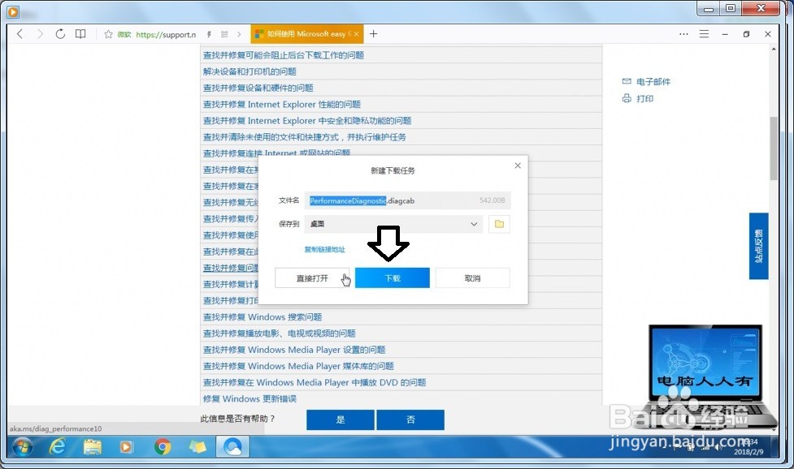Switch to the Microsoft easy fix tab
The image size is (794, 469).
click(306, 34)
